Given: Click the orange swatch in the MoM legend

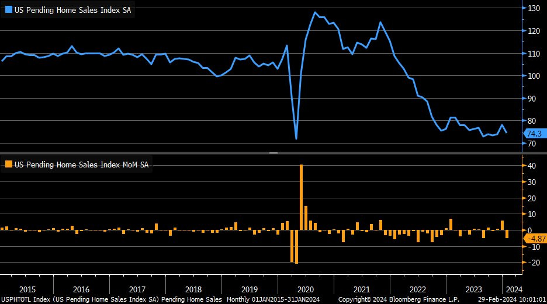Looking at the screenshot, I should pyautogui.click(x=8, y=165).
